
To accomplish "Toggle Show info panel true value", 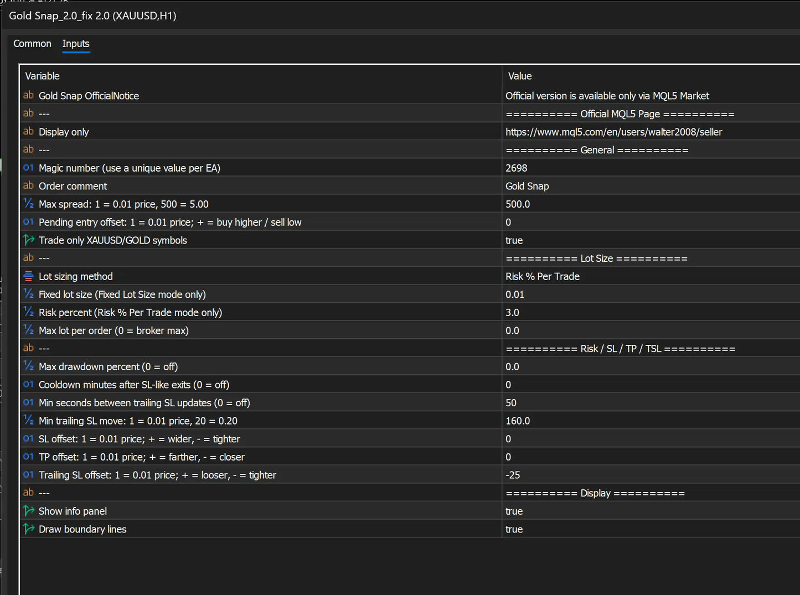I will 651,511.
